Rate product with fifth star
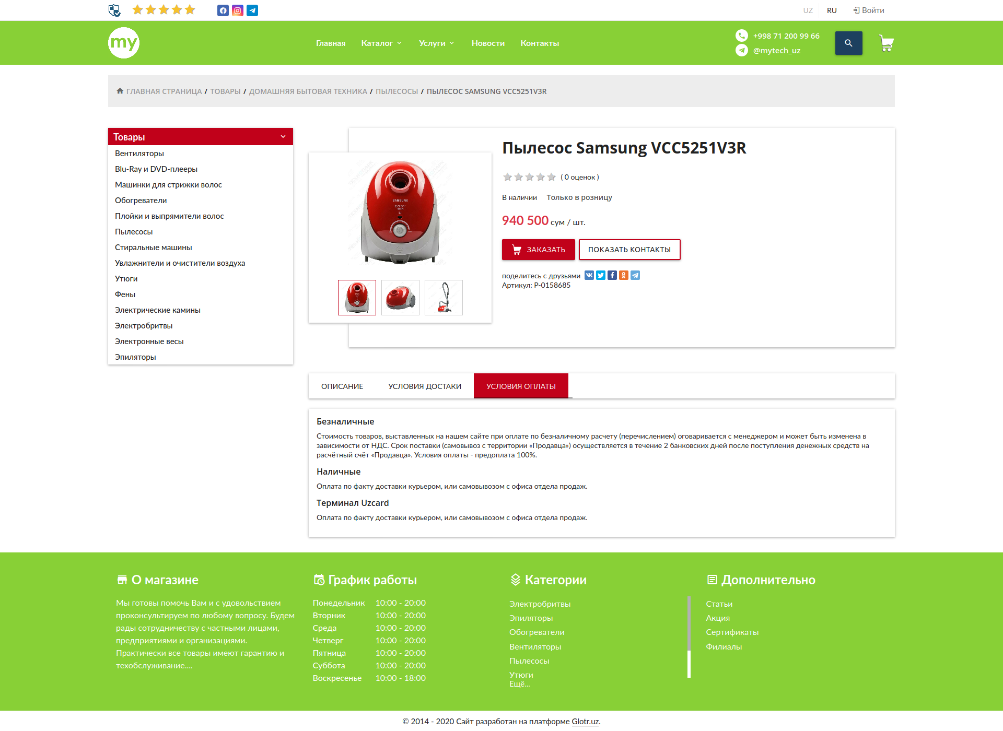The width and height of the screenshot is (1003, 731). click(x=552, y=177)
